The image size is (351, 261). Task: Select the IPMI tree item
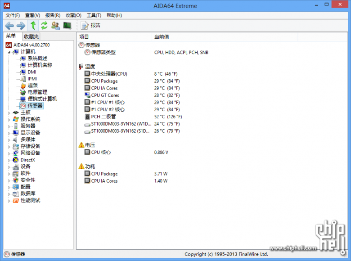(32, 79)
